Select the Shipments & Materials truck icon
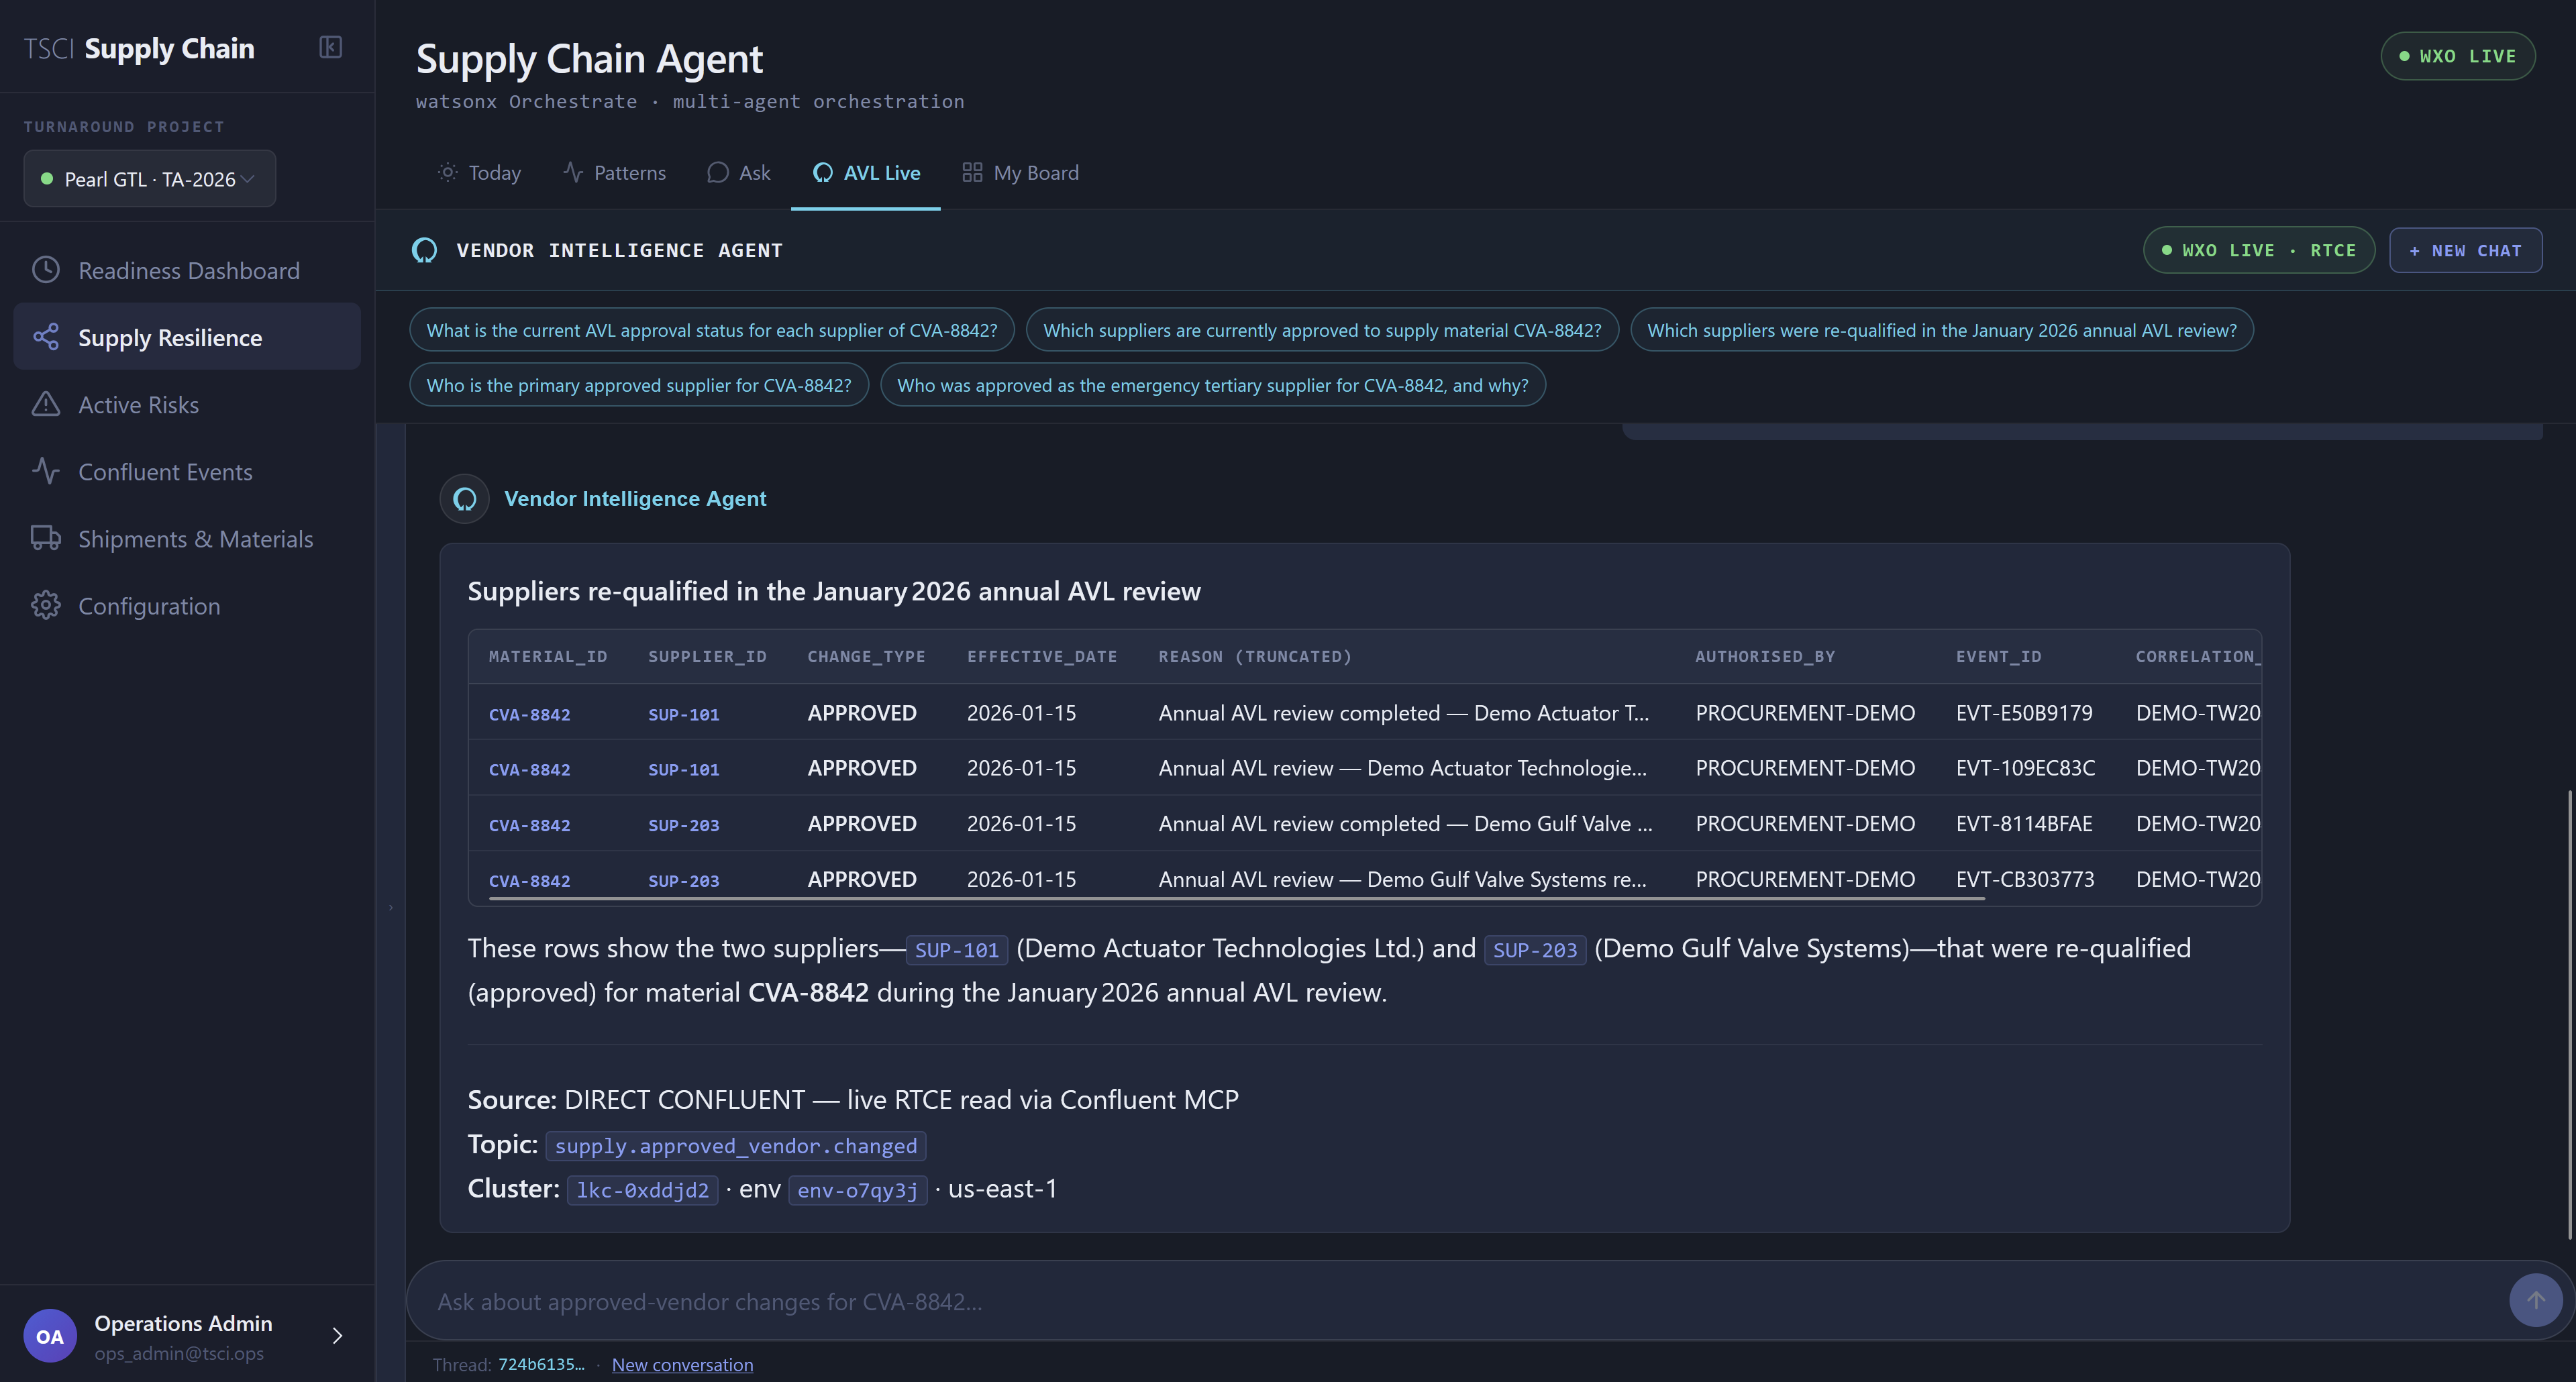This screenshot has height=1382, width=2576. [46, 538]
